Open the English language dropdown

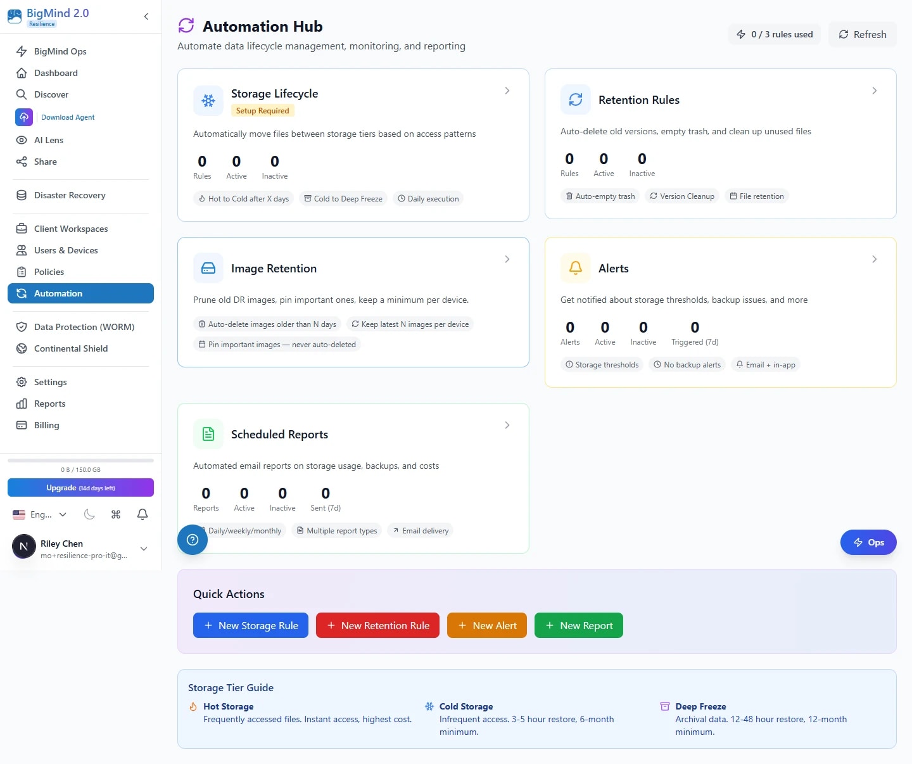point(40,514)
